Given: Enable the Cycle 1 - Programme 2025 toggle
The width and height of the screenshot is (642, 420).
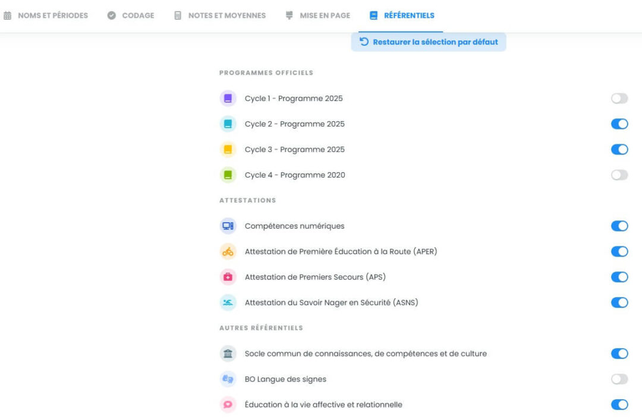Looking at the screenshot, I should point(619,99).
